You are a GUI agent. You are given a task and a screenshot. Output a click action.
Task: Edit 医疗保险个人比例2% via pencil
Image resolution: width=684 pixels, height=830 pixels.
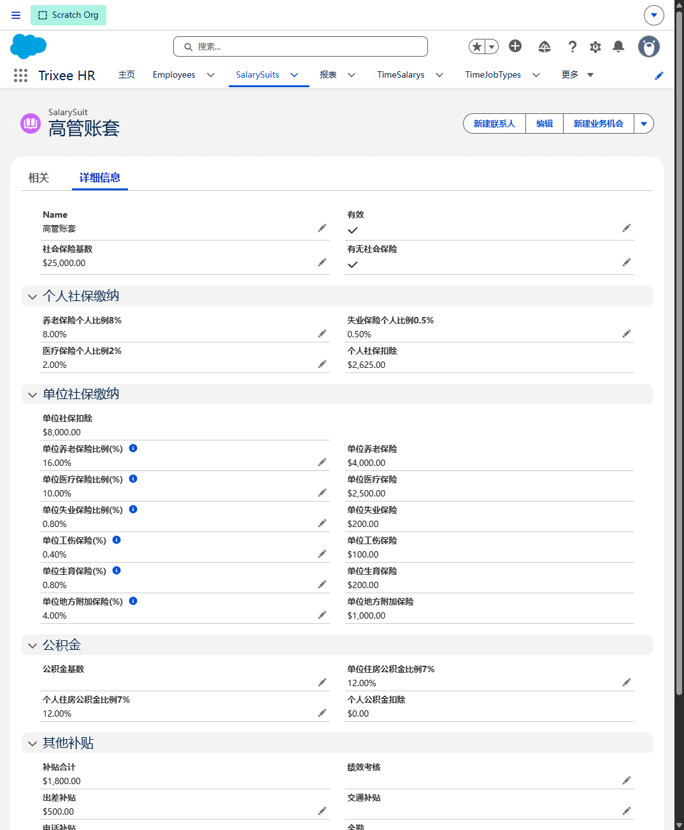tap(322, 364)
